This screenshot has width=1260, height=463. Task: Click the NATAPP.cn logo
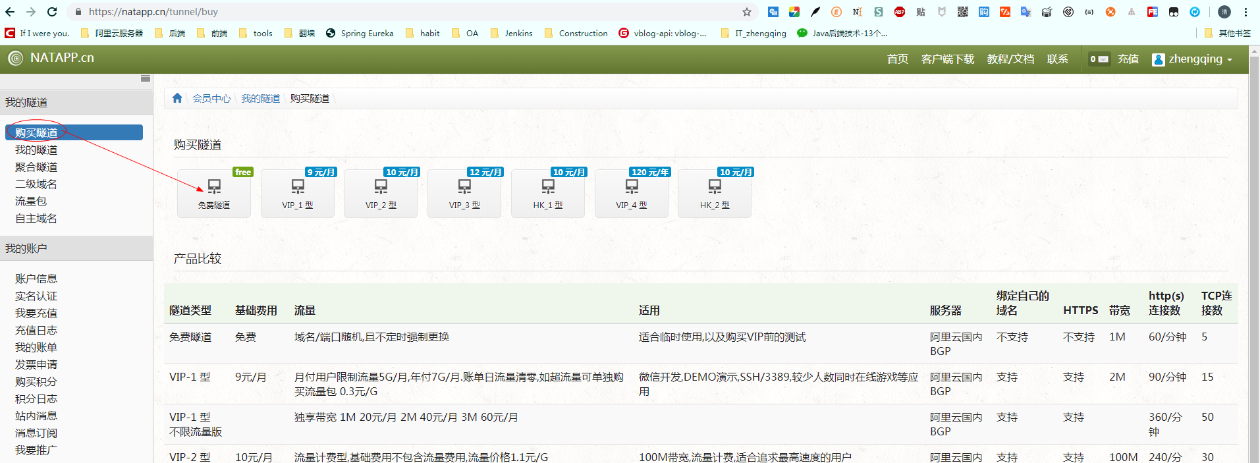click(x=51, y=58)
